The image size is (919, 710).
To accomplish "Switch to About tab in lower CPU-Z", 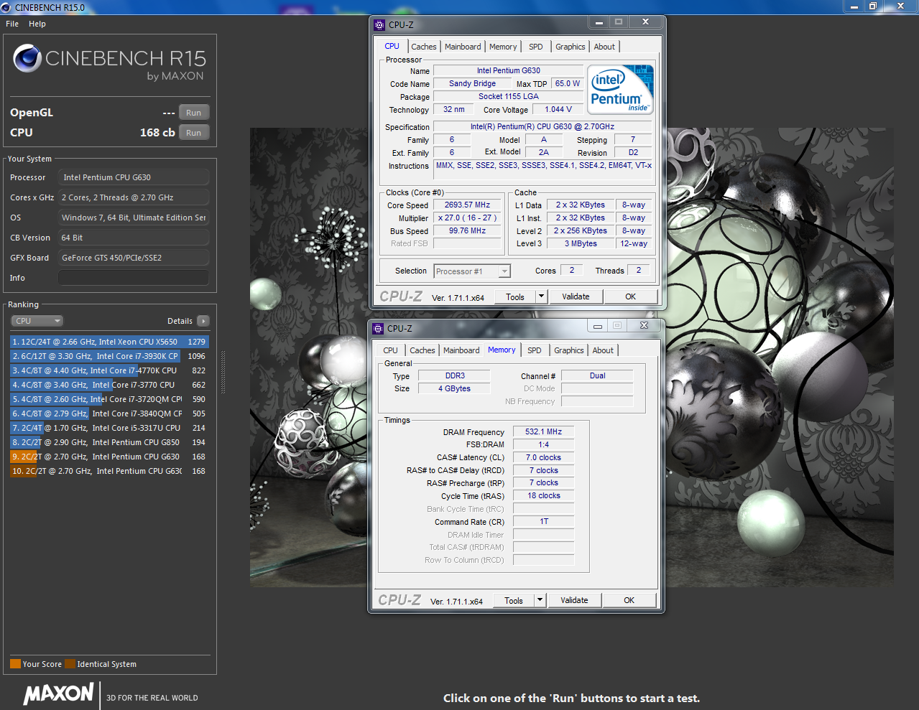I will click(603, 350).
